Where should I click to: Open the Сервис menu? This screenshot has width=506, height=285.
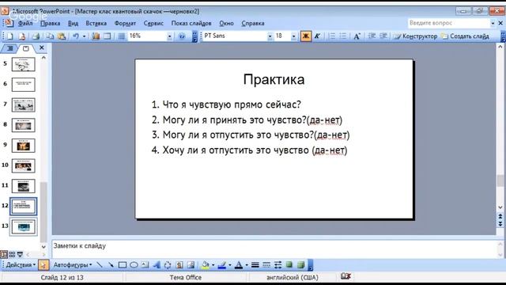click(153, 23)
